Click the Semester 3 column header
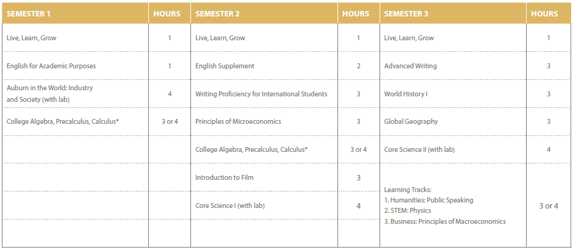 406,14
